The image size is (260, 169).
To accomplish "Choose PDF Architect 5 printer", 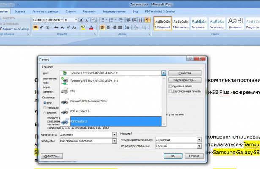I will pos(111,111).
